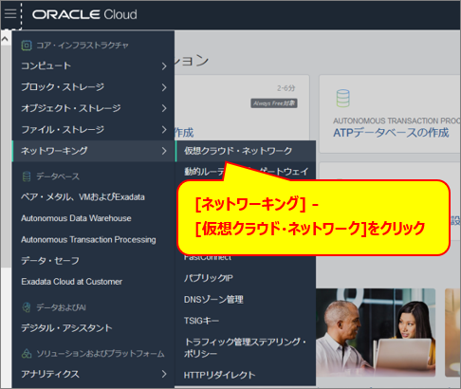Screen dimensions: 461x389
Task: Click the 2-6分 time estimate text
Action: 286,88
